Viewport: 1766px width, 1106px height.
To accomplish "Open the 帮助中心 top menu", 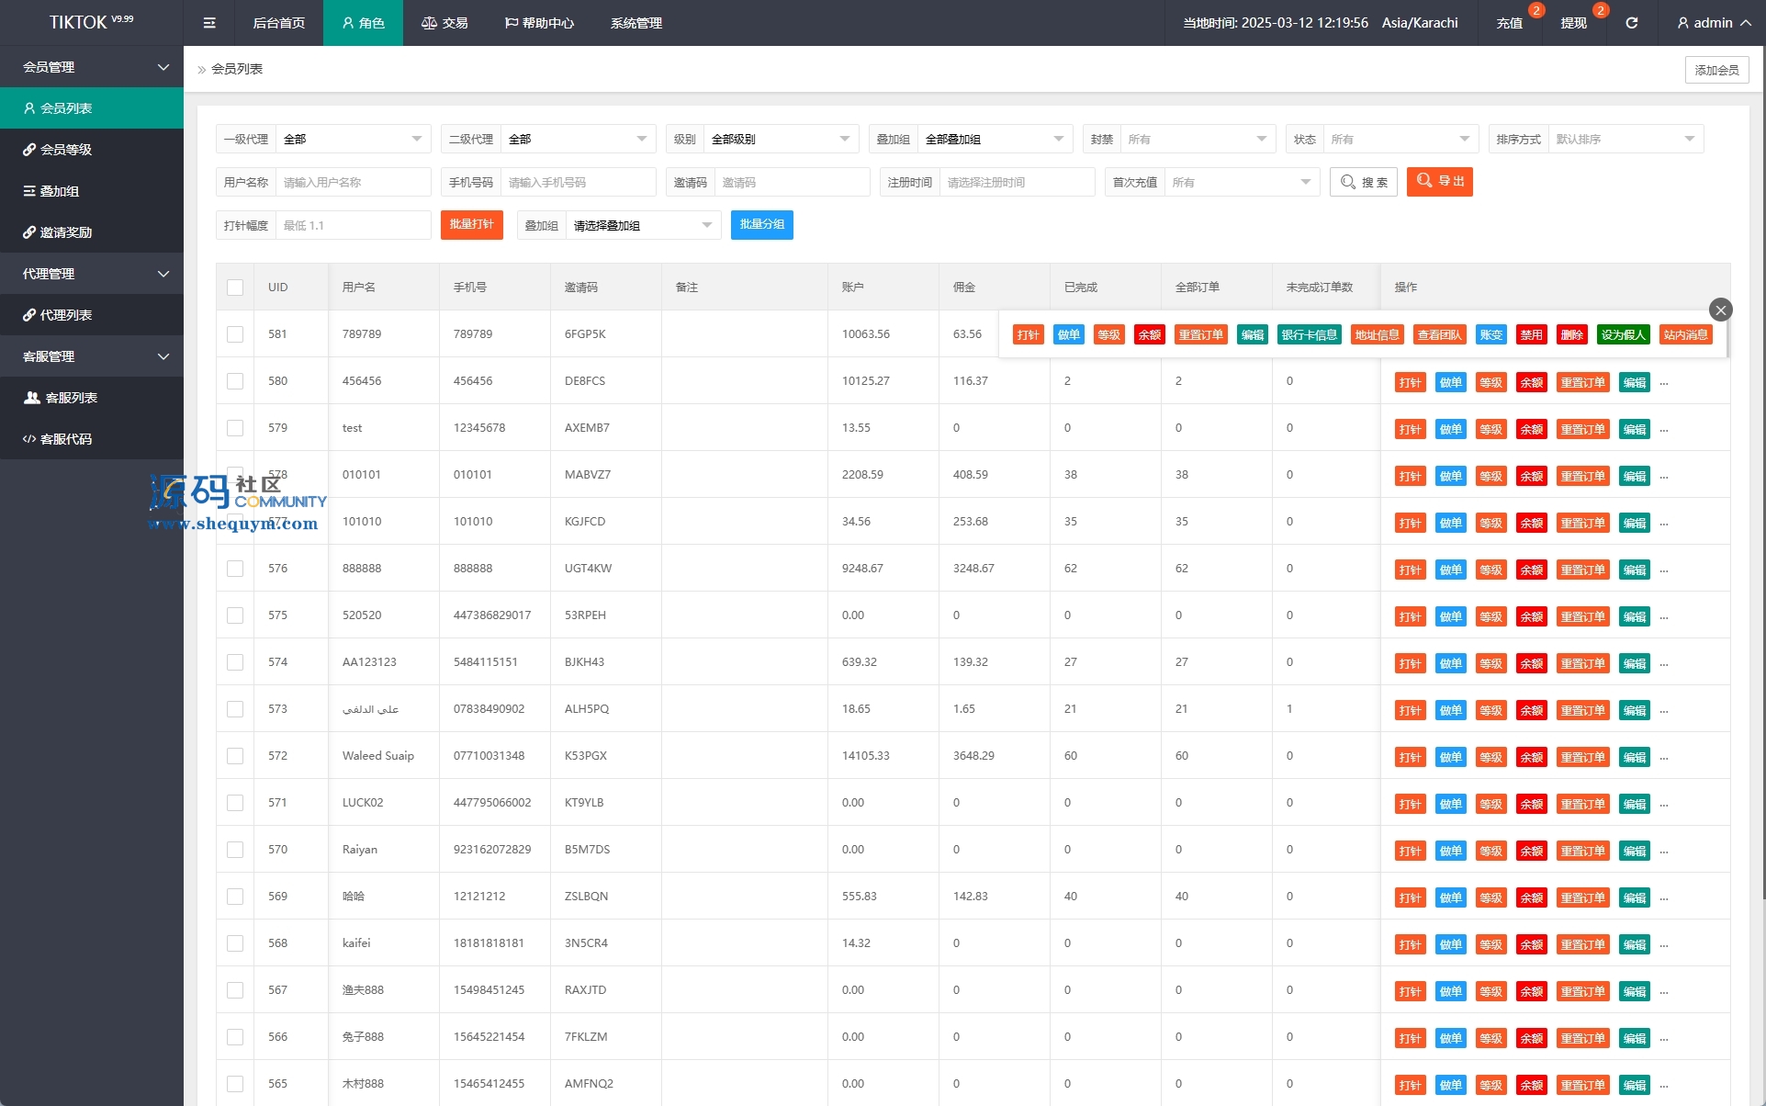I will click(539, 23).
